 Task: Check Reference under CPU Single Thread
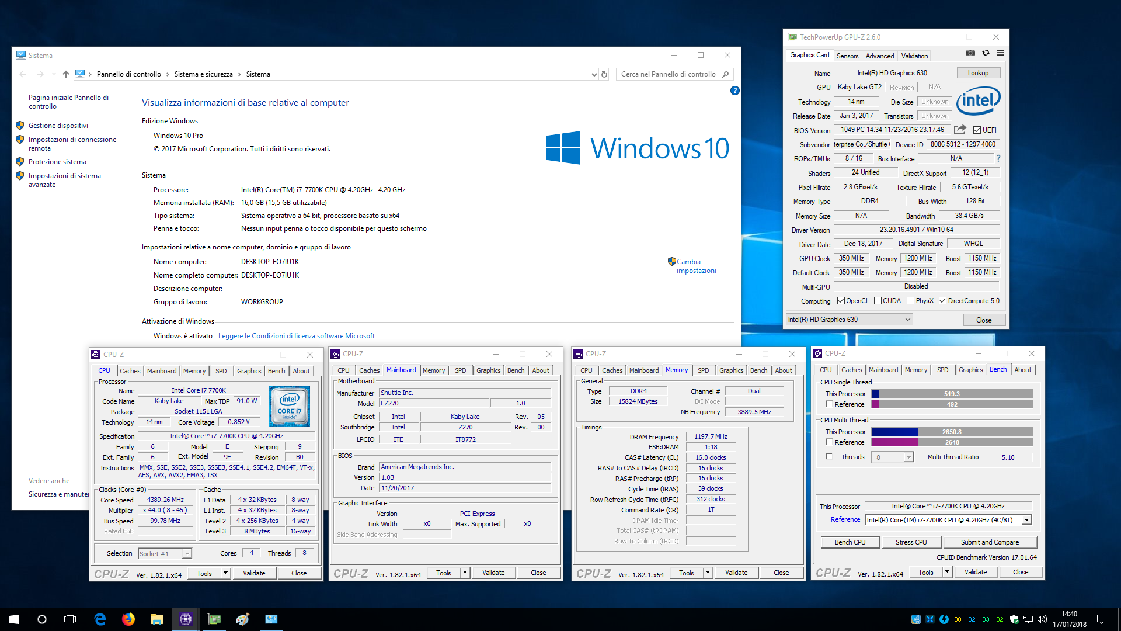tap(829, 404)
